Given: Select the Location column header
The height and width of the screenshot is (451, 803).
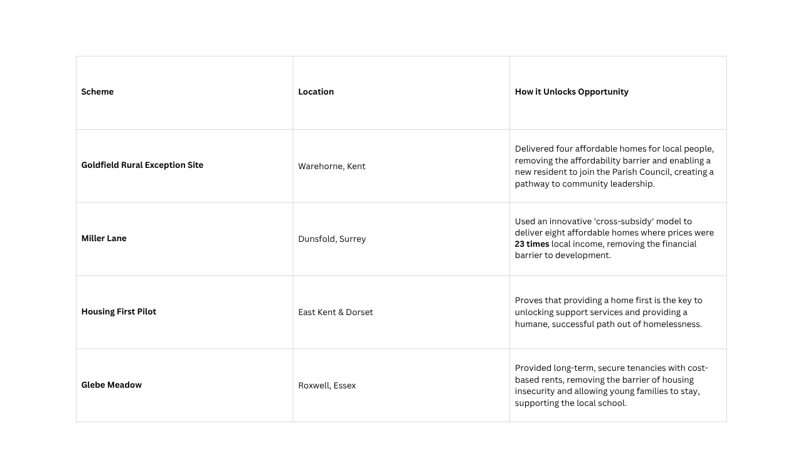Looking at the screenshot, I should tap(316, 92).
